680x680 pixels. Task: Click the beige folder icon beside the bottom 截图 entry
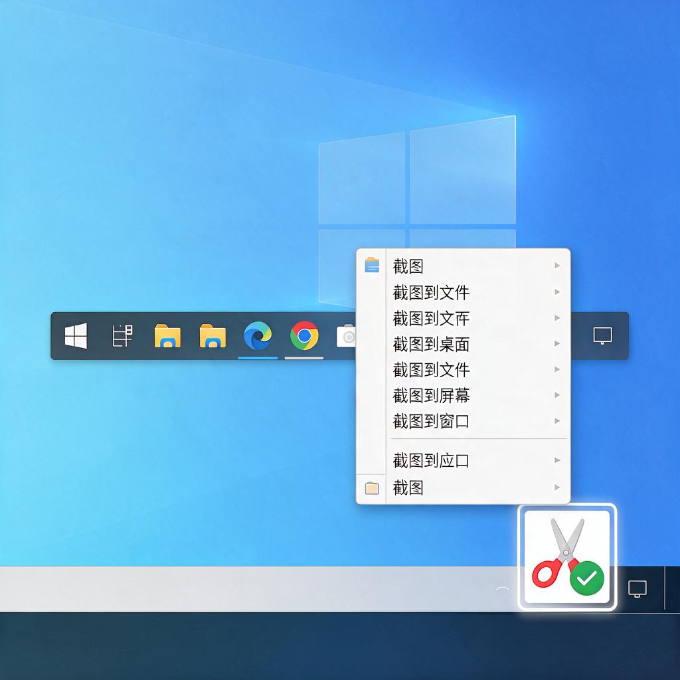(x=372, y=488)
